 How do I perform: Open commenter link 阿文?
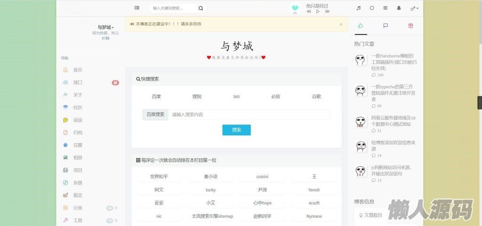point(159,190)
